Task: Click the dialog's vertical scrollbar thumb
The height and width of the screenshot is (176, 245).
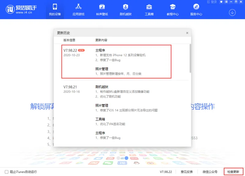Action: click(x=190, y=58)
